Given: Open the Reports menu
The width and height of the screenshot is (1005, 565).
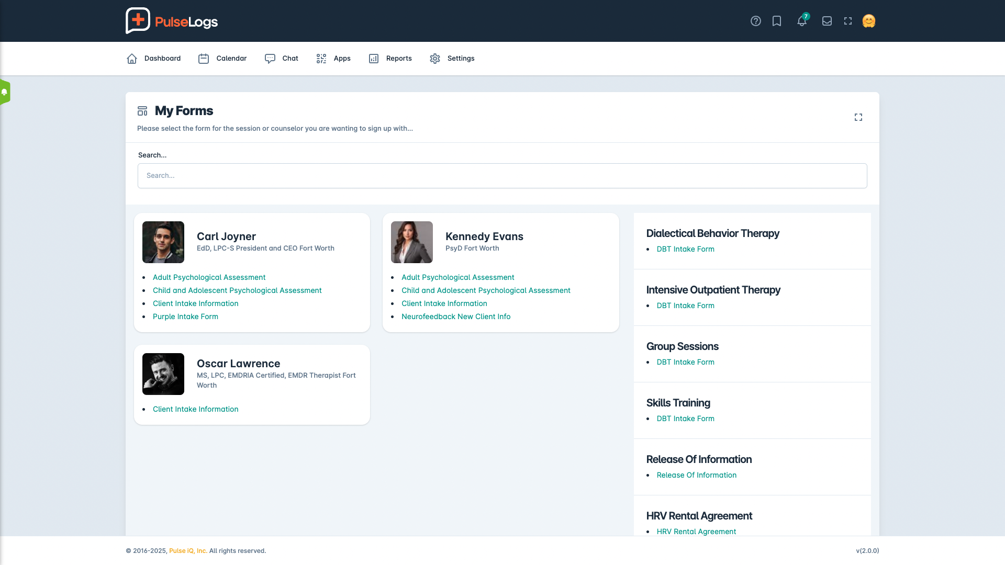Looking at the screenshot, I should pos(390,59).
